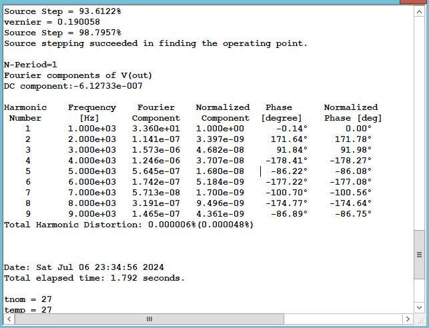Click Fourier component value 1.141e-07
The width and height of the screenshot is (429, 328).
point(156,139)
